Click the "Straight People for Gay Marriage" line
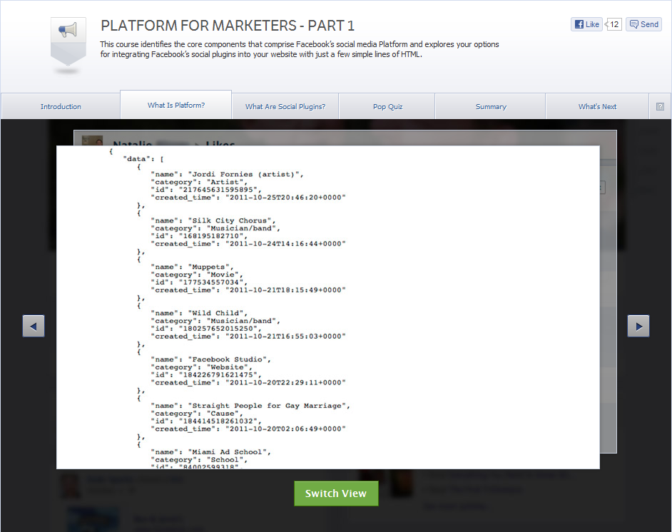The height and width of the screenshot is (532, 672). click(250, 406)
